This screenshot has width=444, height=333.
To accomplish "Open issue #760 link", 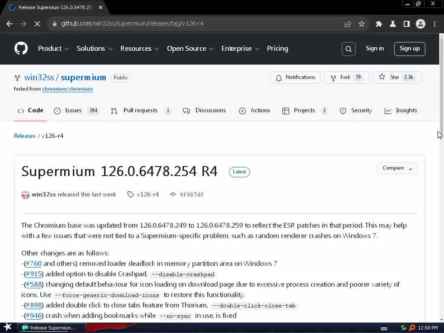I will coord(34,264).
